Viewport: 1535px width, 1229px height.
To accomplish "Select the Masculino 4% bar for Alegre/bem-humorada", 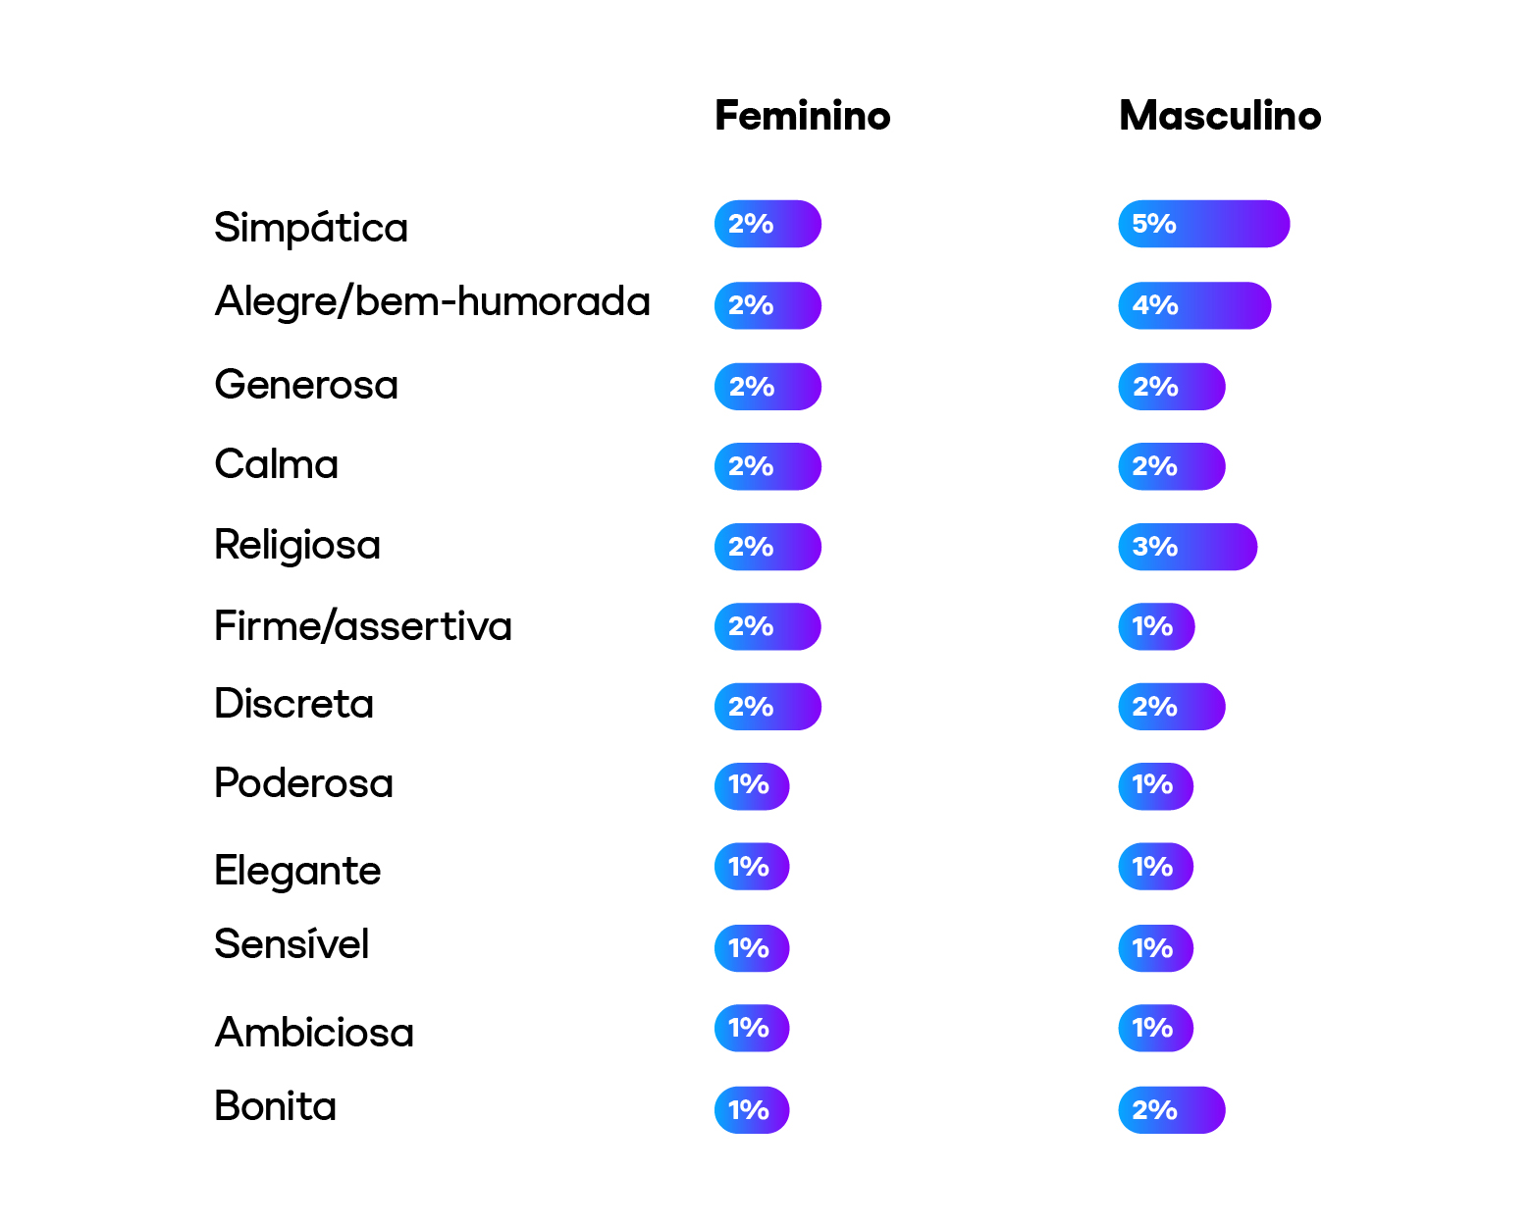I will 1193,305.
